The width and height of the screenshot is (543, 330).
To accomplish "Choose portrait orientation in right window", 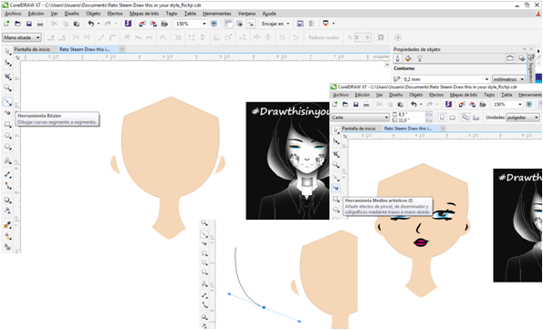I will click(x=442, y=118).
